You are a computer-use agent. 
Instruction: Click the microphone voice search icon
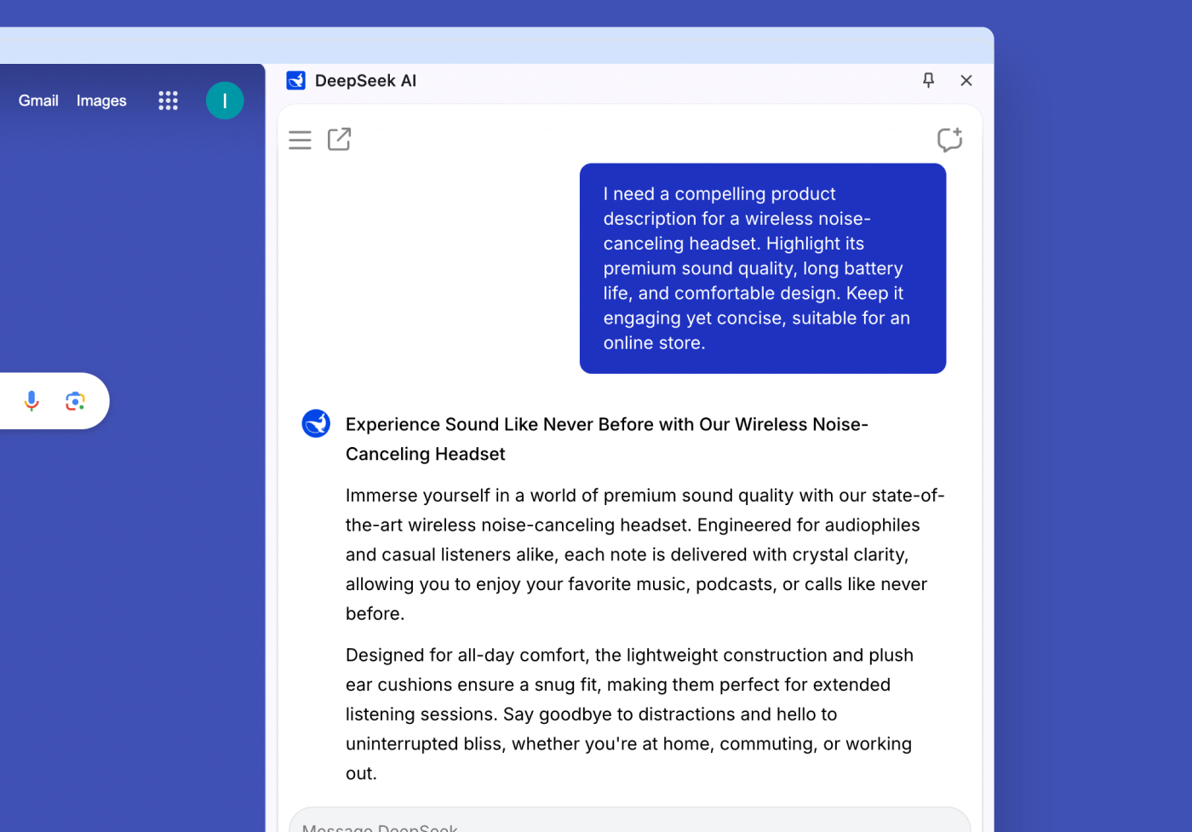pos(32,401)
